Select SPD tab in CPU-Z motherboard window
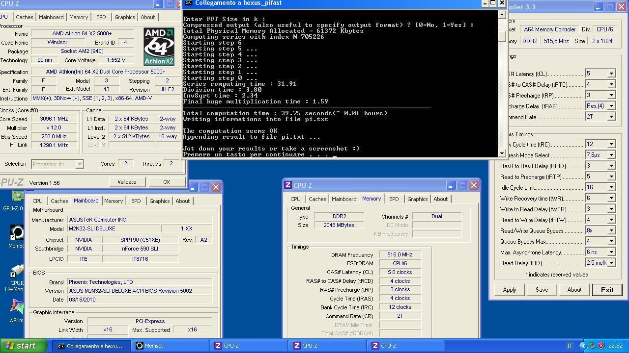Viewport: 629px width, 353px height. [136, 201]
